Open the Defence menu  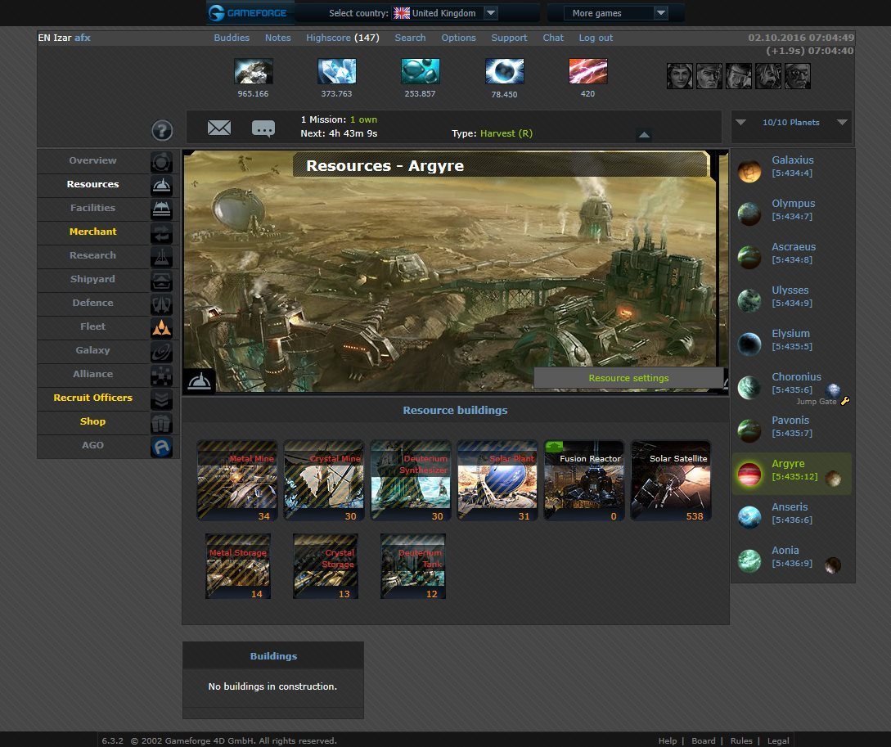(92, 303)
